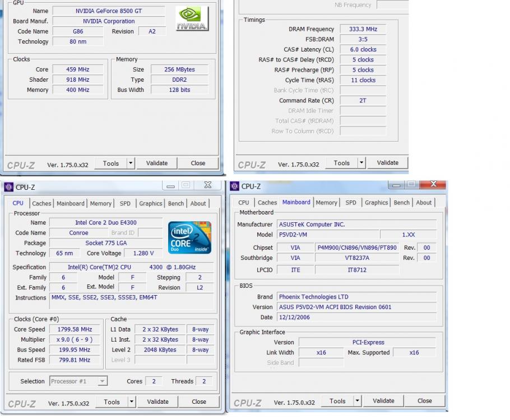
Task: Click Cycle Time value 11 clocks
Action: click(x=363, y=80)
